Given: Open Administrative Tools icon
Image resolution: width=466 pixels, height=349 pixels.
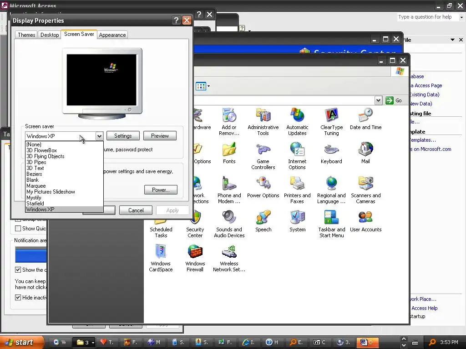Looking at the screenshot, I should (263, 122).
